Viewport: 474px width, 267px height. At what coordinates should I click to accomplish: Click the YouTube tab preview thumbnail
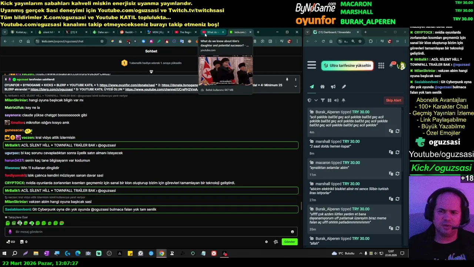pos(226,70)
